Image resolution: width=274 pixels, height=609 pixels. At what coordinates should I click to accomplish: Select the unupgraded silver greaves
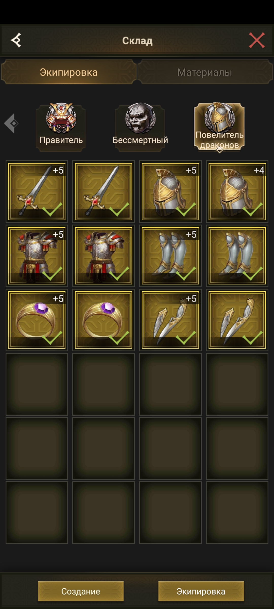pyautogui.click(x=237, y=256)
